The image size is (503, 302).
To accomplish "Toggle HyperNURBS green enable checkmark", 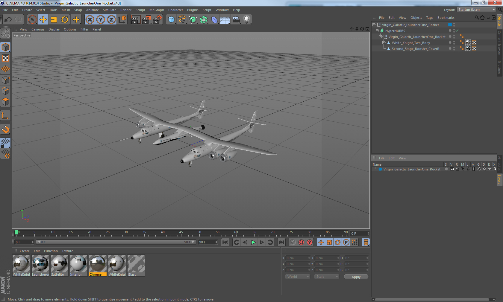I will click(457, 30).
